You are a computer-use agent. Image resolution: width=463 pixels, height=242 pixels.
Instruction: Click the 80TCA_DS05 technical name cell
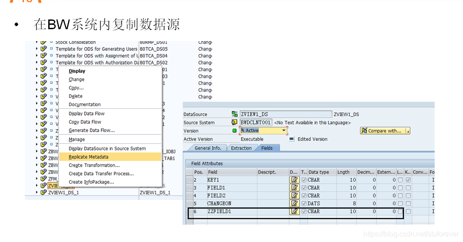coord(154,49)
